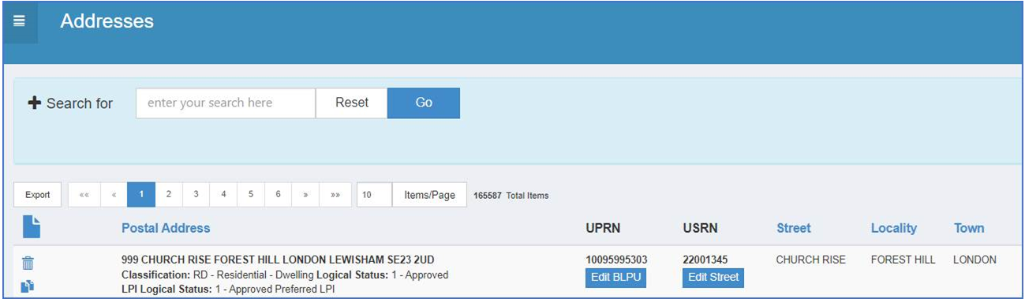Image resolution: width=1025 pixels, height=299 pixels.
Task: Jump to last page with » » button
Action: click(335, 195)
